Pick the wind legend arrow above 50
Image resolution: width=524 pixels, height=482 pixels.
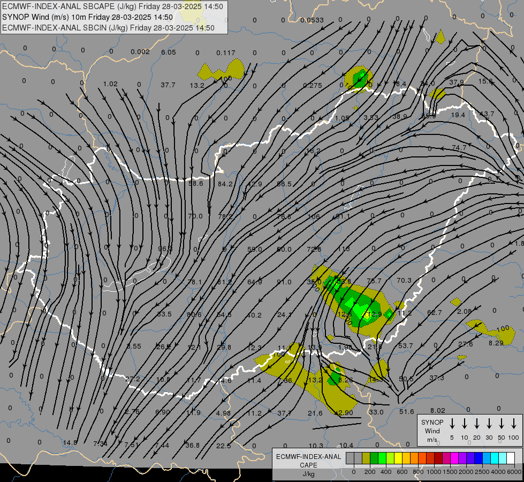502,424
